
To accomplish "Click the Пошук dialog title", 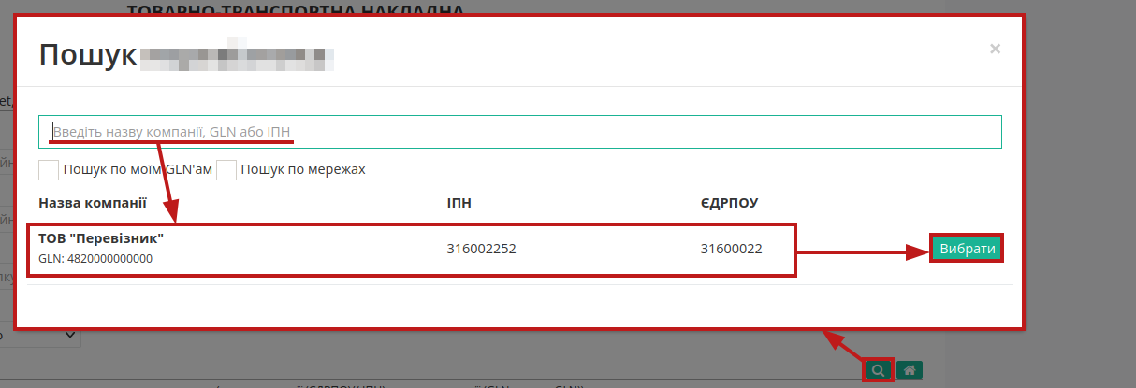I will tap(88, 55).
